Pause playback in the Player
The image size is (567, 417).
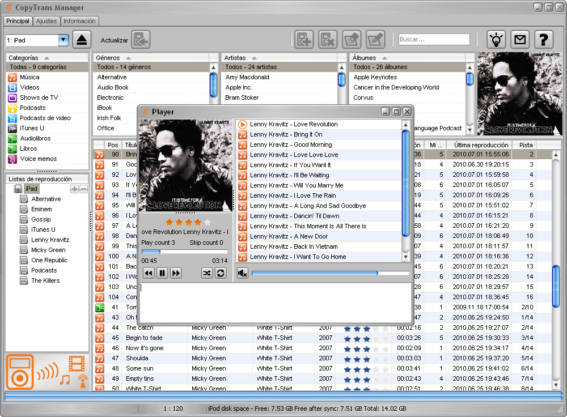pyautogui.click(x=162, y=273)
